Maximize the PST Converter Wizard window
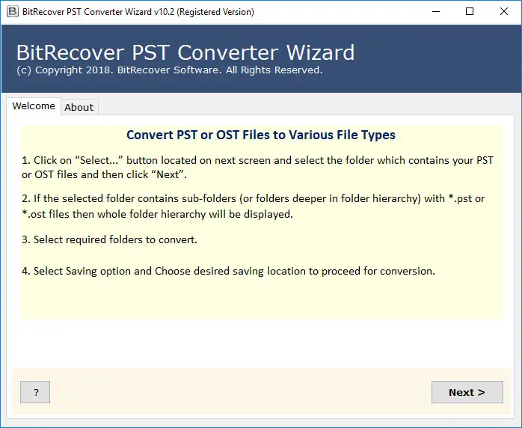This screenshot has width=522, height=428. (469, 12)
